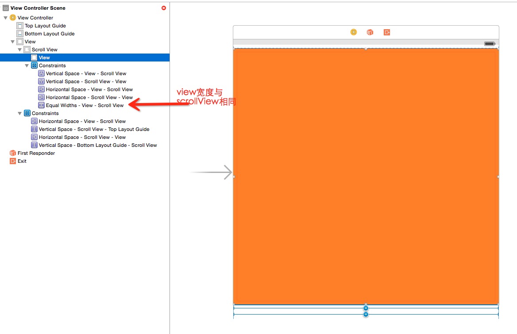Screen dimensions: 517x334
Task: Click the First Responder icon in outline
Action: (13, 153)
